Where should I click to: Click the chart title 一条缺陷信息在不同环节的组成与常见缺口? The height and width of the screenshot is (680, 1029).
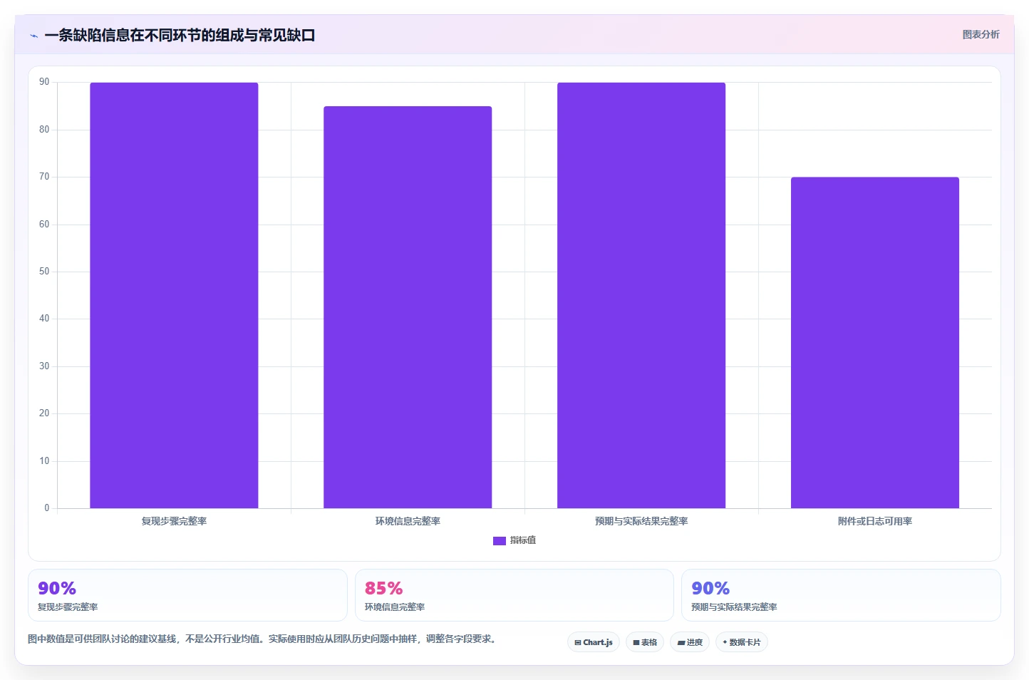(x=180, y=35)
